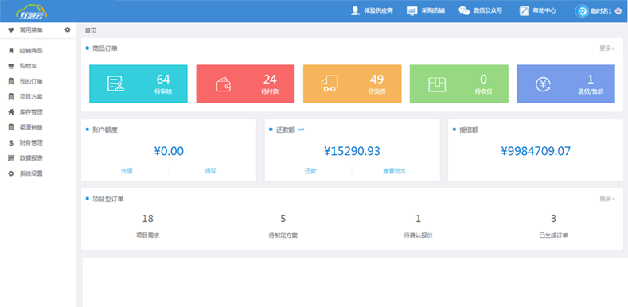Select the 待发货 49 orange tile
Screen dimensions: 628x307
tap(352, 84)
